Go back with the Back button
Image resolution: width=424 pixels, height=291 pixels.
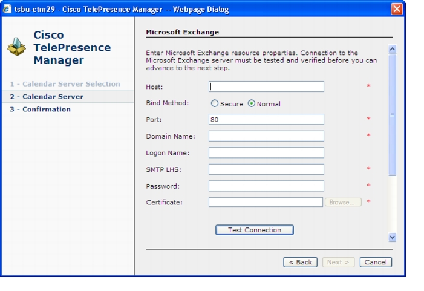click(300, 262)
